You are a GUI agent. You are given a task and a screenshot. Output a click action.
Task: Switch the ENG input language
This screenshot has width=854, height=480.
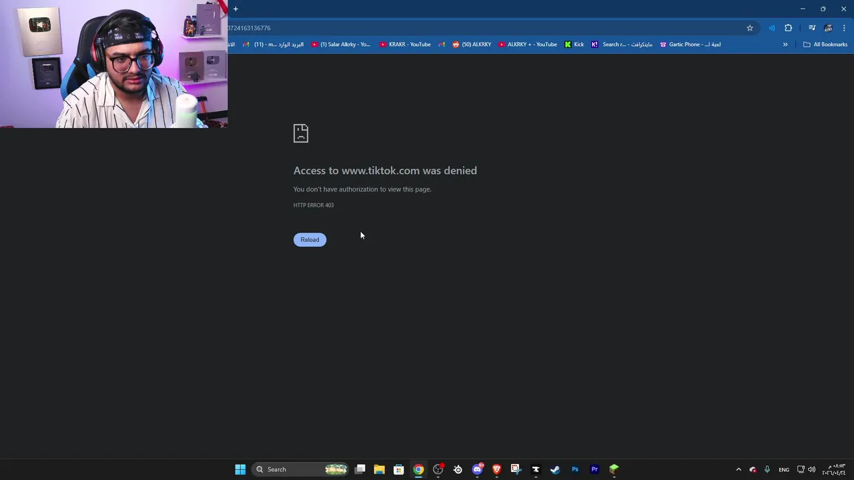(784, 469)
